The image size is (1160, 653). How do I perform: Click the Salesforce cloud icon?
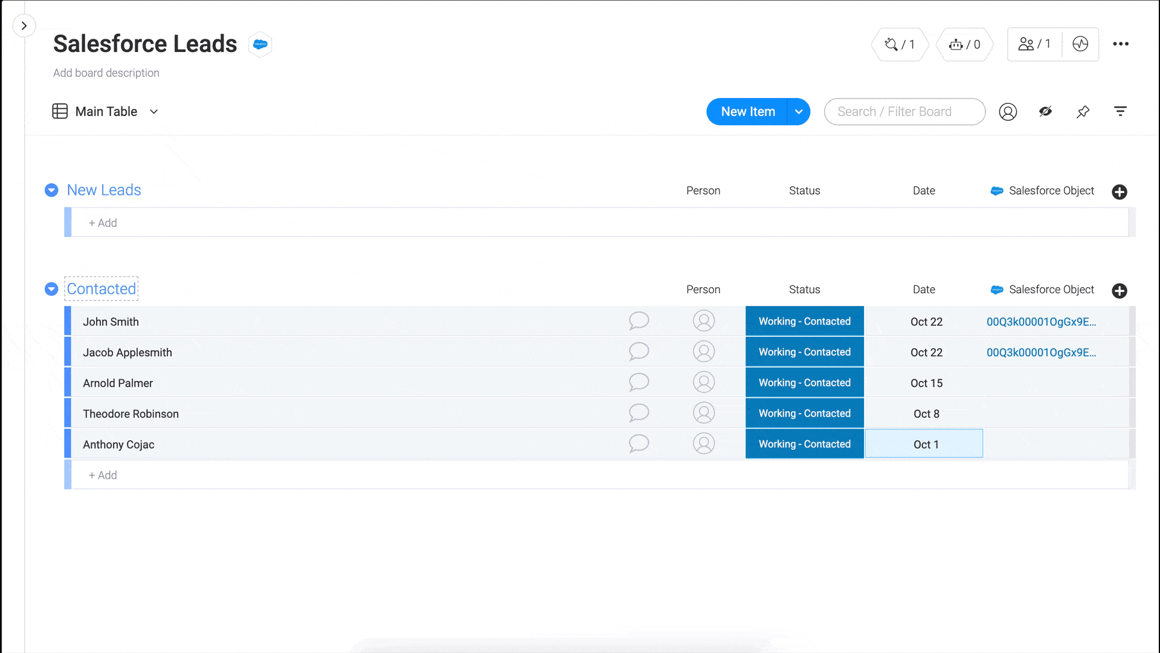[x=260, y=45]
